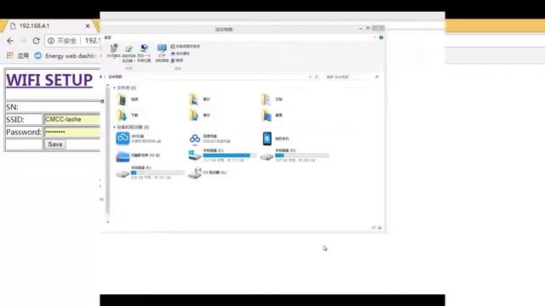Click the D: drive usage bar
This screenshot has width=545, height=306.
301,156
